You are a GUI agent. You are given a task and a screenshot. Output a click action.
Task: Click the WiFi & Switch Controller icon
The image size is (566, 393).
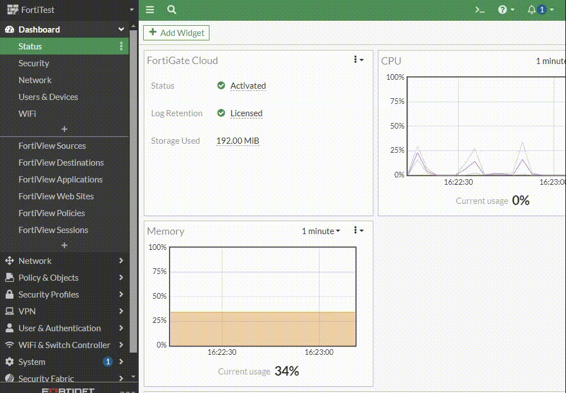tap(10, 345)
